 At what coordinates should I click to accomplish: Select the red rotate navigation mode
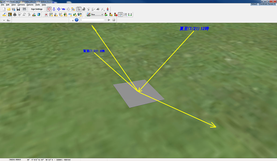(x=49, y=9)
